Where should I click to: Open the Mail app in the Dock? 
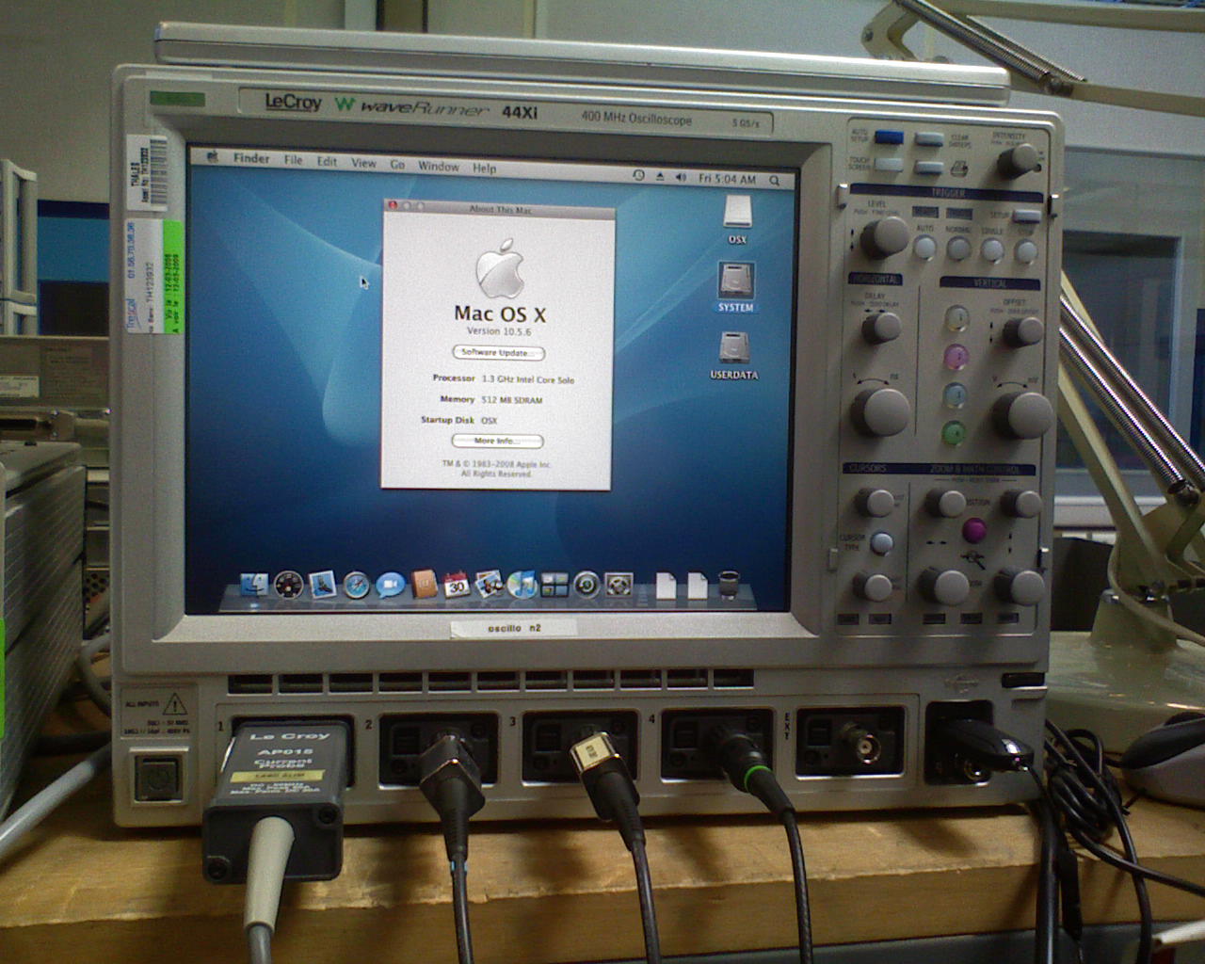tap(323, 586)
